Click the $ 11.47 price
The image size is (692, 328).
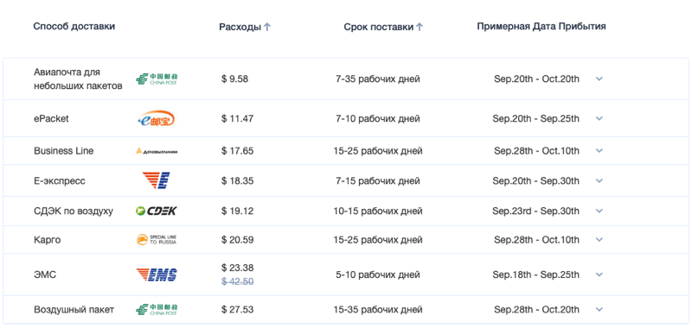(237, 118)
